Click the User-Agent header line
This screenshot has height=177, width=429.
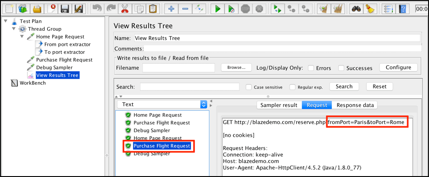[292, 167]
